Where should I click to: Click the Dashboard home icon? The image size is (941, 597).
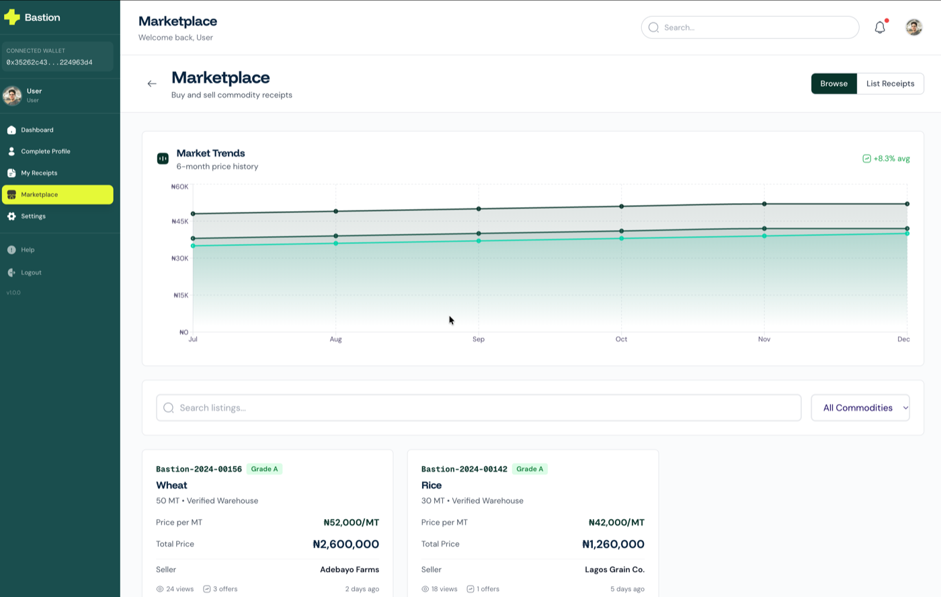11,130
